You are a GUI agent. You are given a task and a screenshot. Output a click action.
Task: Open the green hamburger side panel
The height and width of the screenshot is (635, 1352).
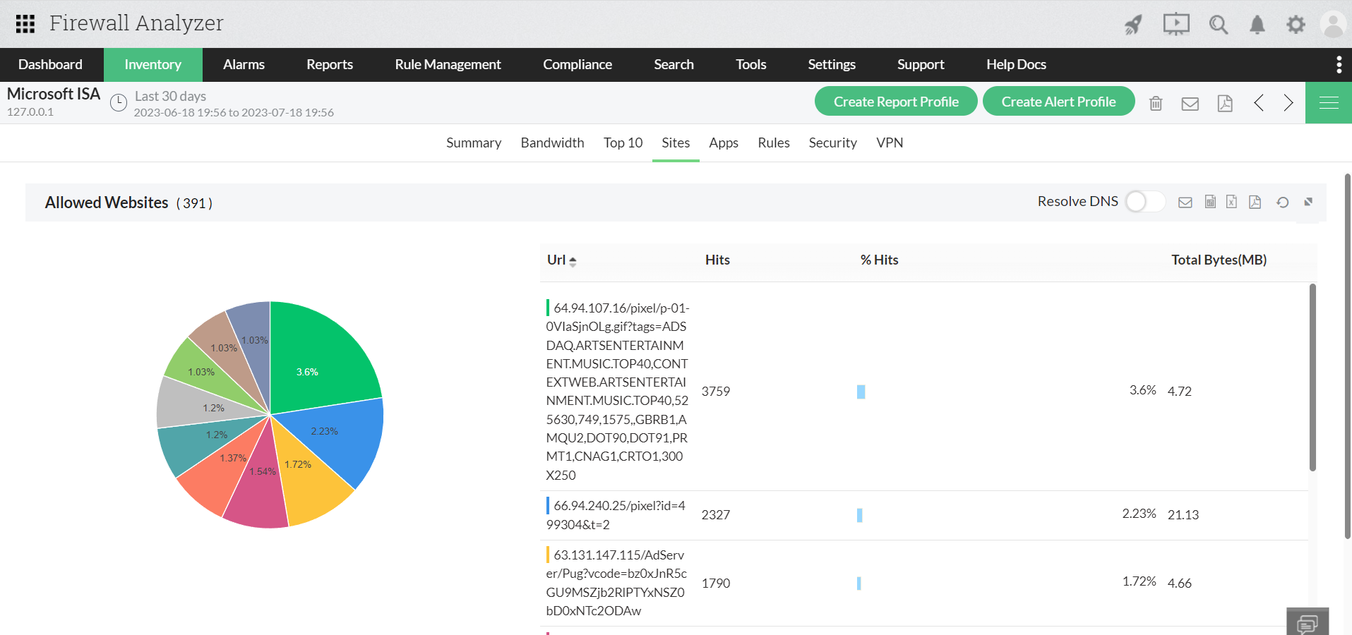click(x=1329, y=103)
